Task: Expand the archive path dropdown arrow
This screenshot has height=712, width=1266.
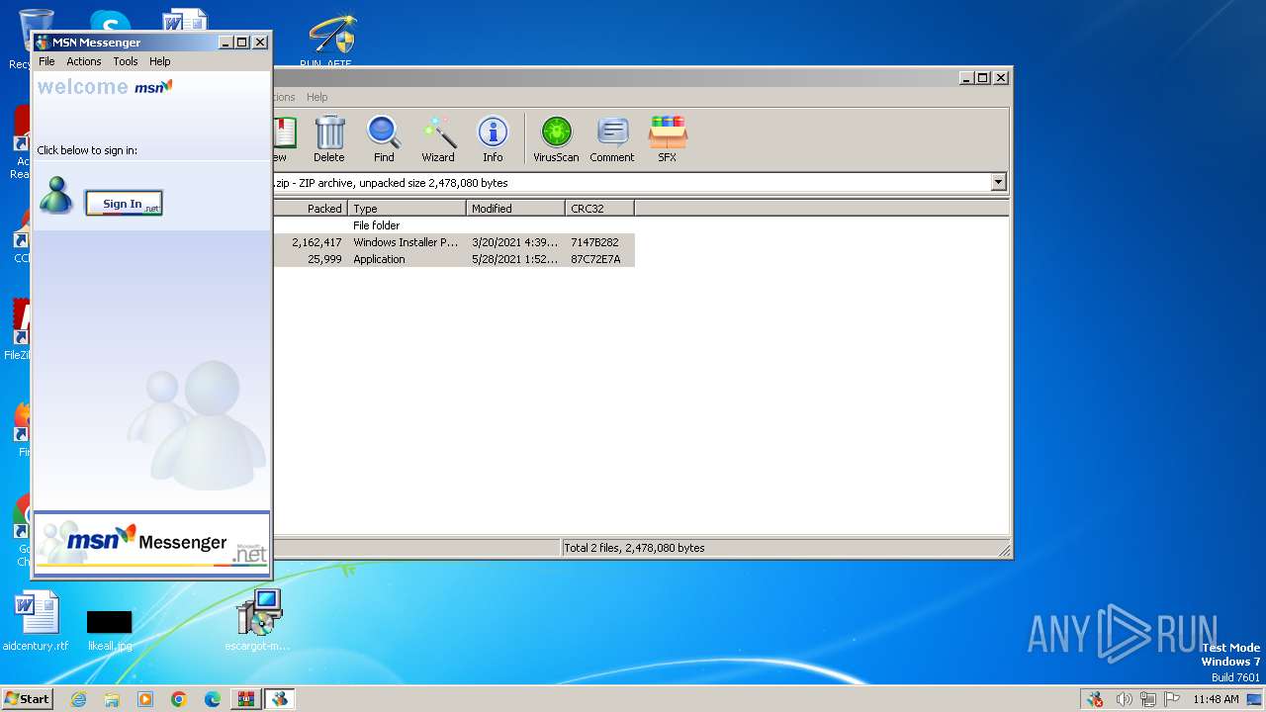Action: [x=998, y=182]
